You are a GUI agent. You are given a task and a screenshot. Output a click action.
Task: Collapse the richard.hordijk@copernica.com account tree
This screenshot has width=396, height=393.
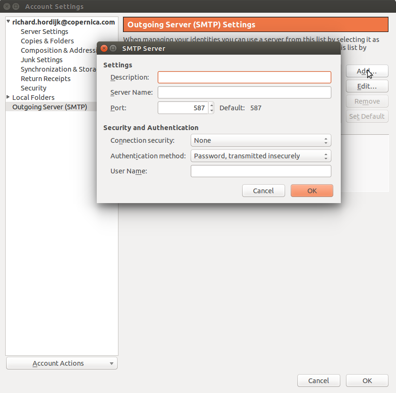pos(8,22)
